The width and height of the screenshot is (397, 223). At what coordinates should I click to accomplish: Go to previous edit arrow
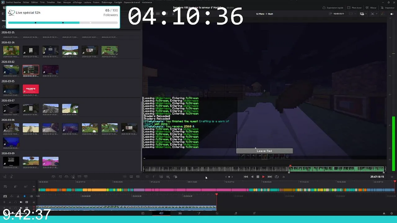click(226, 177)
